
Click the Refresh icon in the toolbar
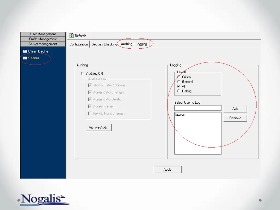click(72, 36)
